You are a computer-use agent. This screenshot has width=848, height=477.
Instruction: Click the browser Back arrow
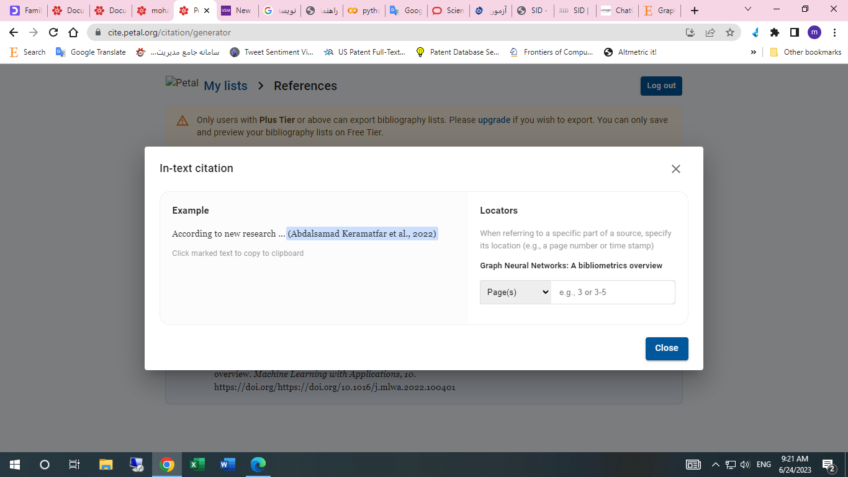tap(14, 32)
